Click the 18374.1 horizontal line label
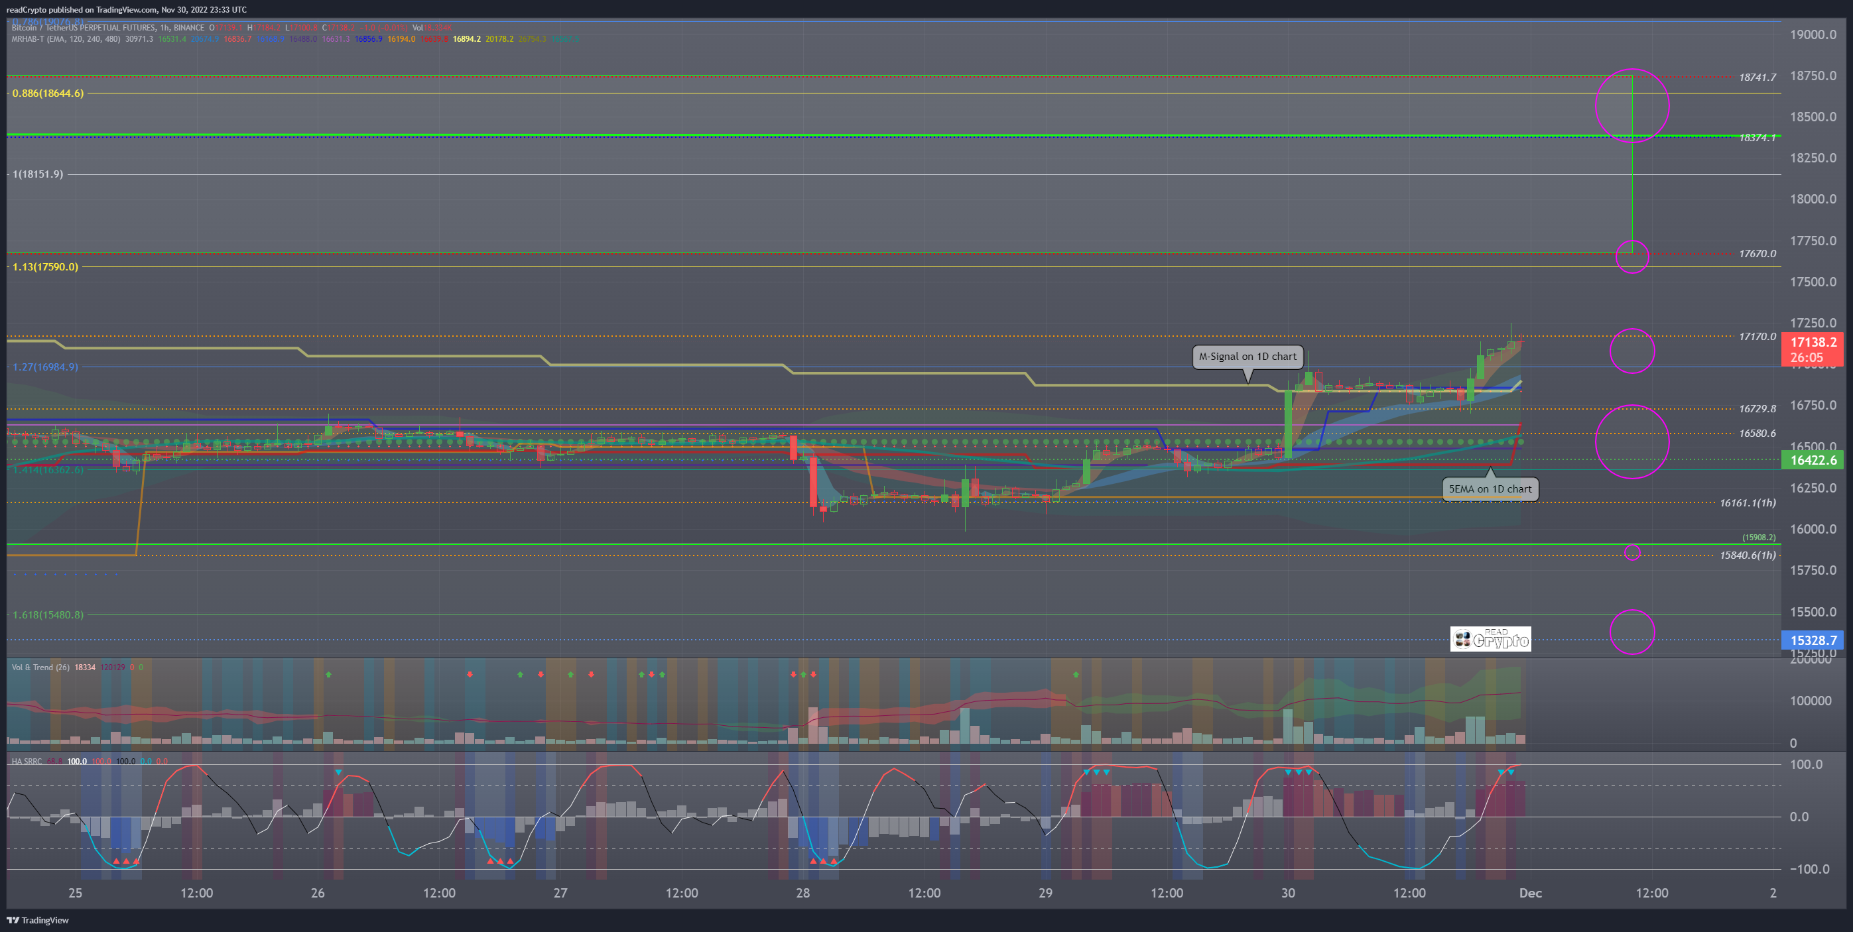Viewport: 1853px width, 932px height. pos(1757,137)
